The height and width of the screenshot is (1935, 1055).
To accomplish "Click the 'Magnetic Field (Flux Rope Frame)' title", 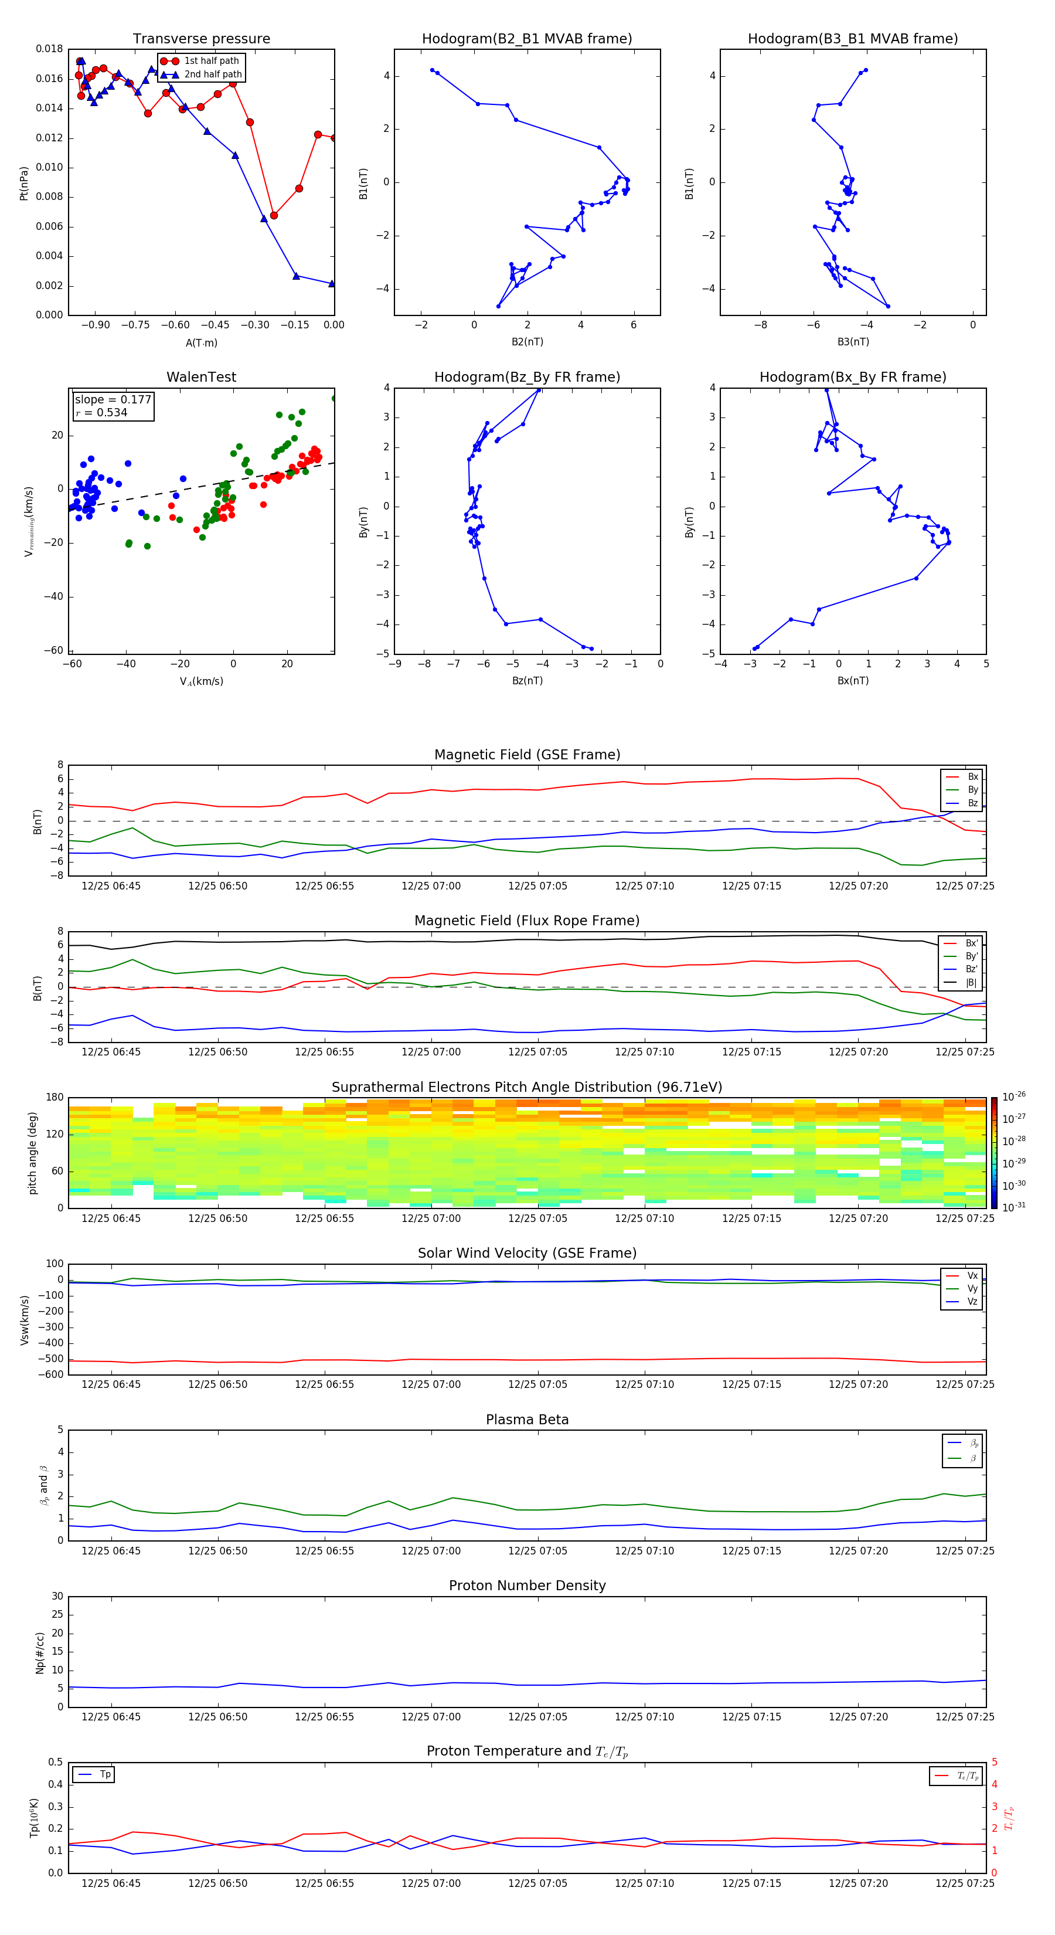I will 527,921.
